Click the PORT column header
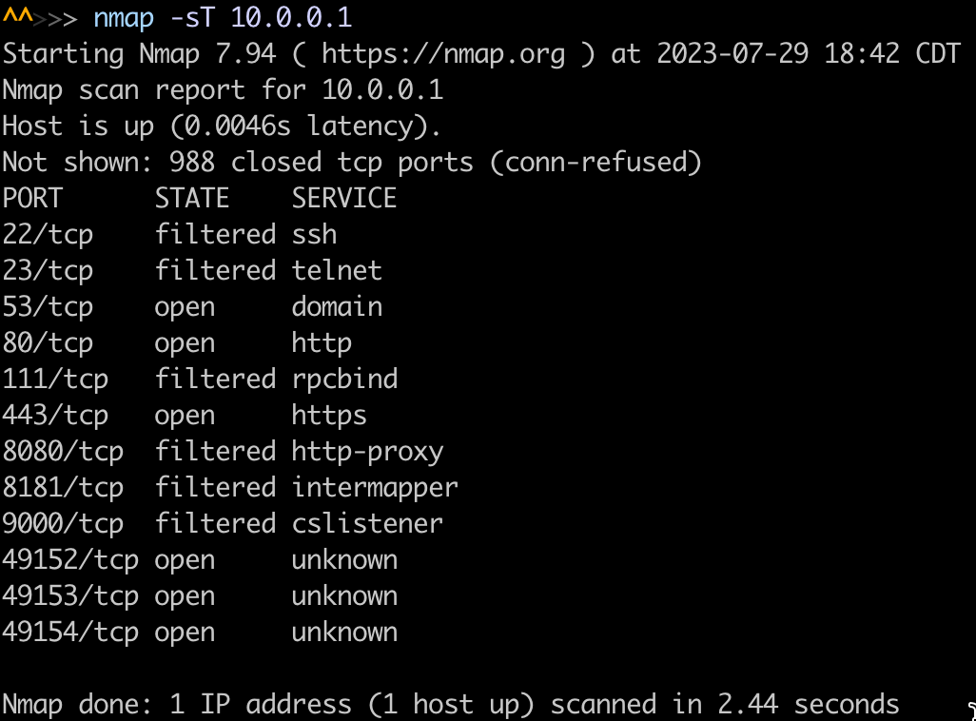The height and width of the screenshot is (721, 976). pos(32,198)
